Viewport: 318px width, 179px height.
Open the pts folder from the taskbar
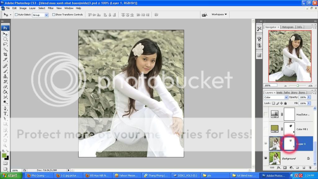pos(216,176)
